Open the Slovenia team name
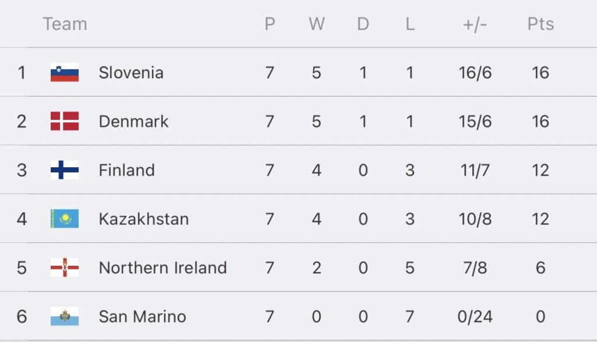597x342 pixels. coord(131,73)
